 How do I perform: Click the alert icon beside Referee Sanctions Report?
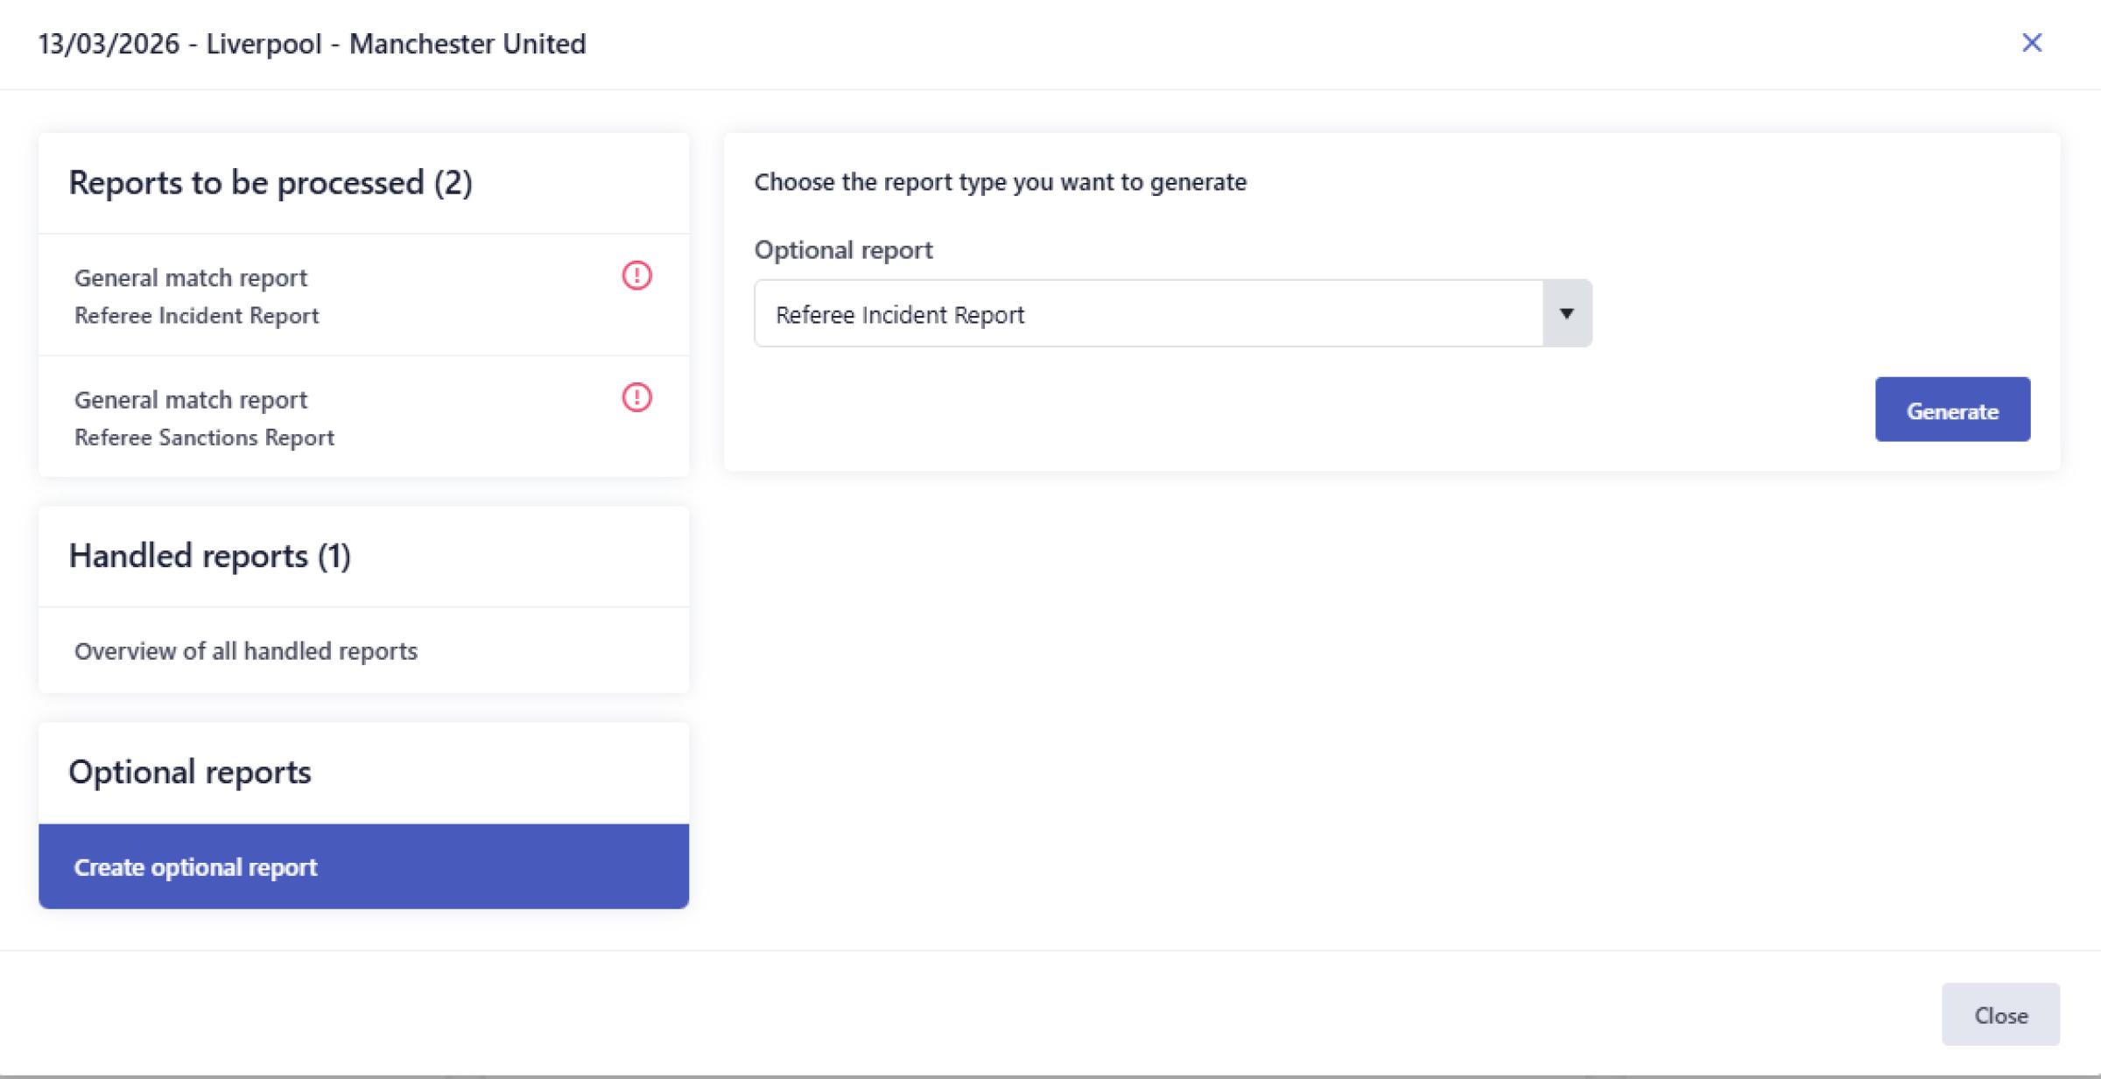coord(636,397)
